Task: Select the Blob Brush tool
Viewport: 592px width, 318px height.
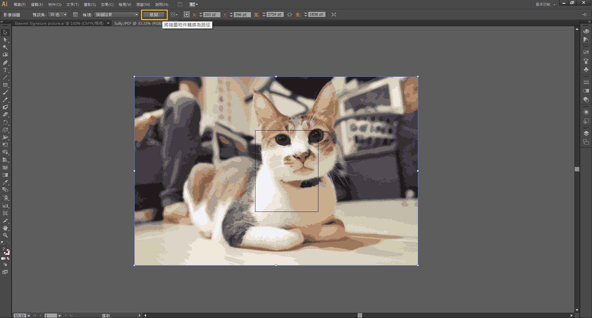Action: tap(5, 107)
